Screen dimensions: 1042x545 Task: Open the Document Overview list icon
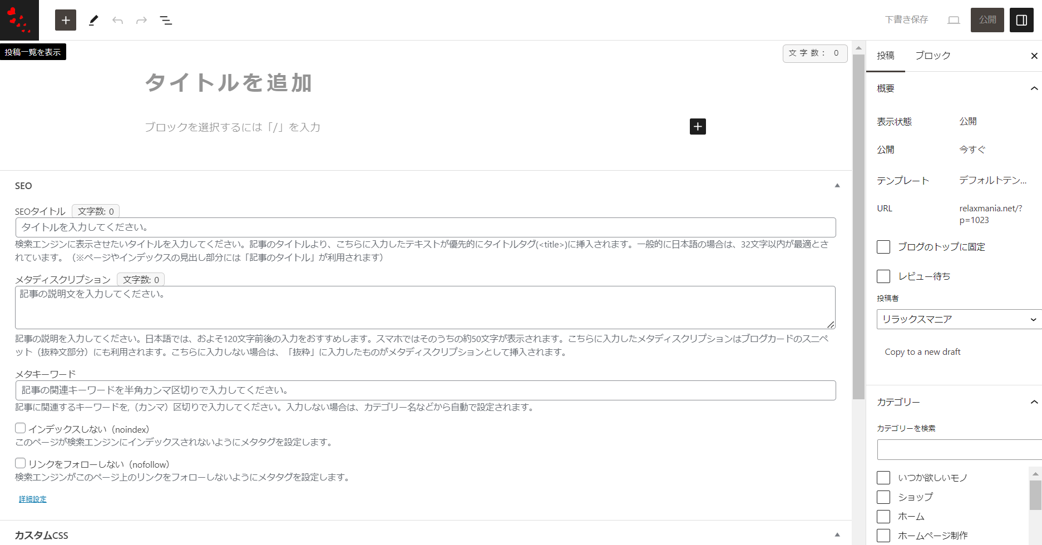(166, 21)
